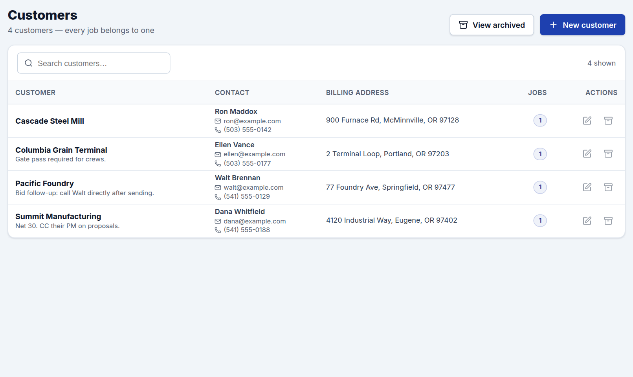This screenshot has height=377, width=633.
Task: Click the email walt@example.com
Action: (253, 188)
